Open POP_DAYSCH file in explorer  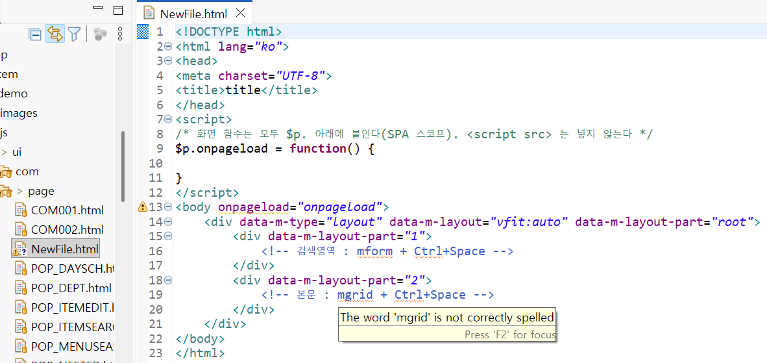[72, 268]
